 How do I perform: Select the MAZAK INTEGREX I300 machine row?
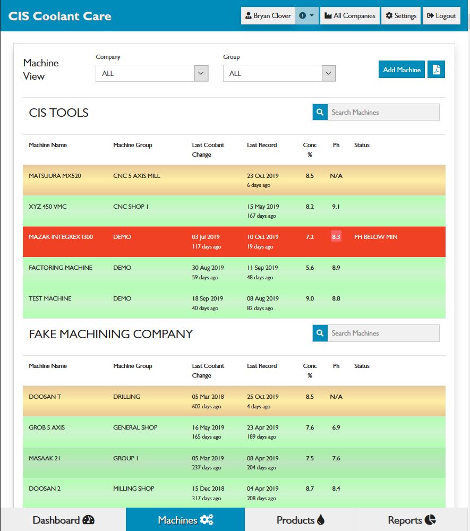pos(61,237)
